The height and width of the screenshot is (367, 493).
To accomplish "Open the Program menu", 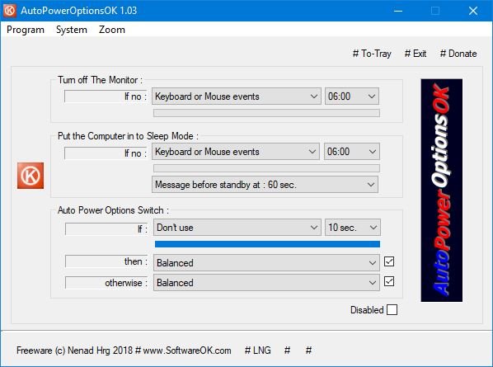I will coord(26,30).
